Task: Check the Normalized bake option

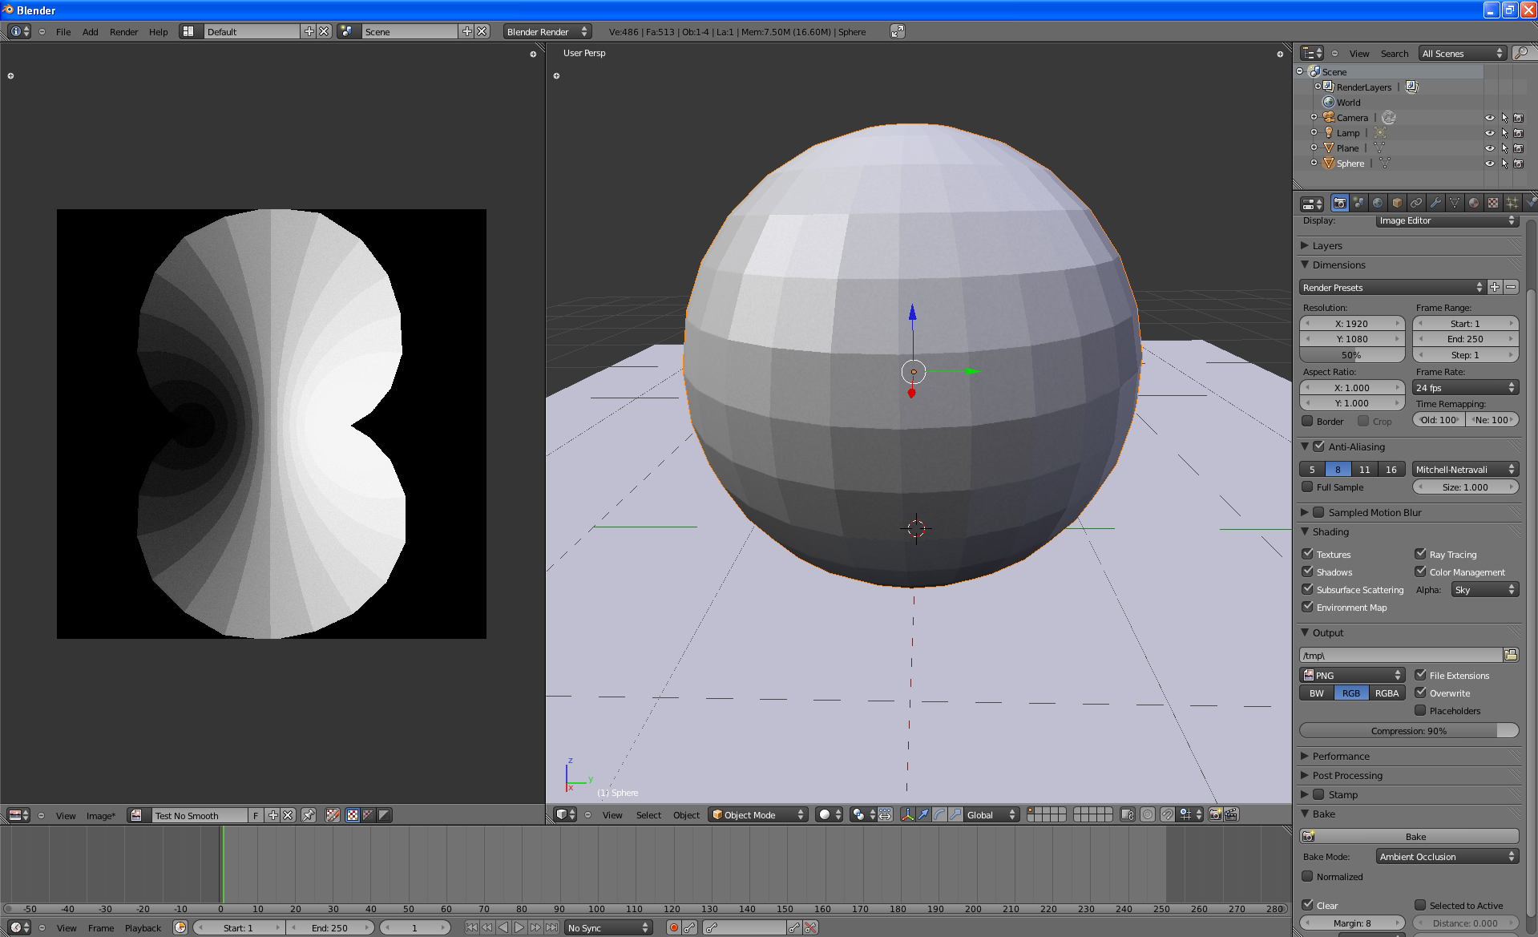Action: tap(1307, 876)
